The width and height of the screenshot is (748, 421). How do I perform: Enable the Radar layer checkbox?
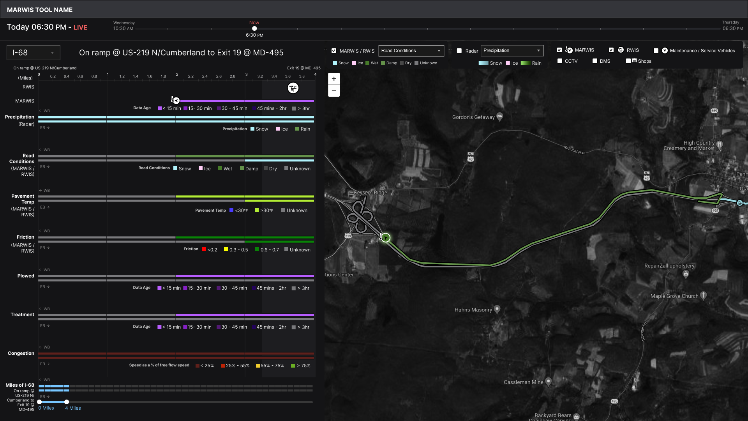[459, 51]
